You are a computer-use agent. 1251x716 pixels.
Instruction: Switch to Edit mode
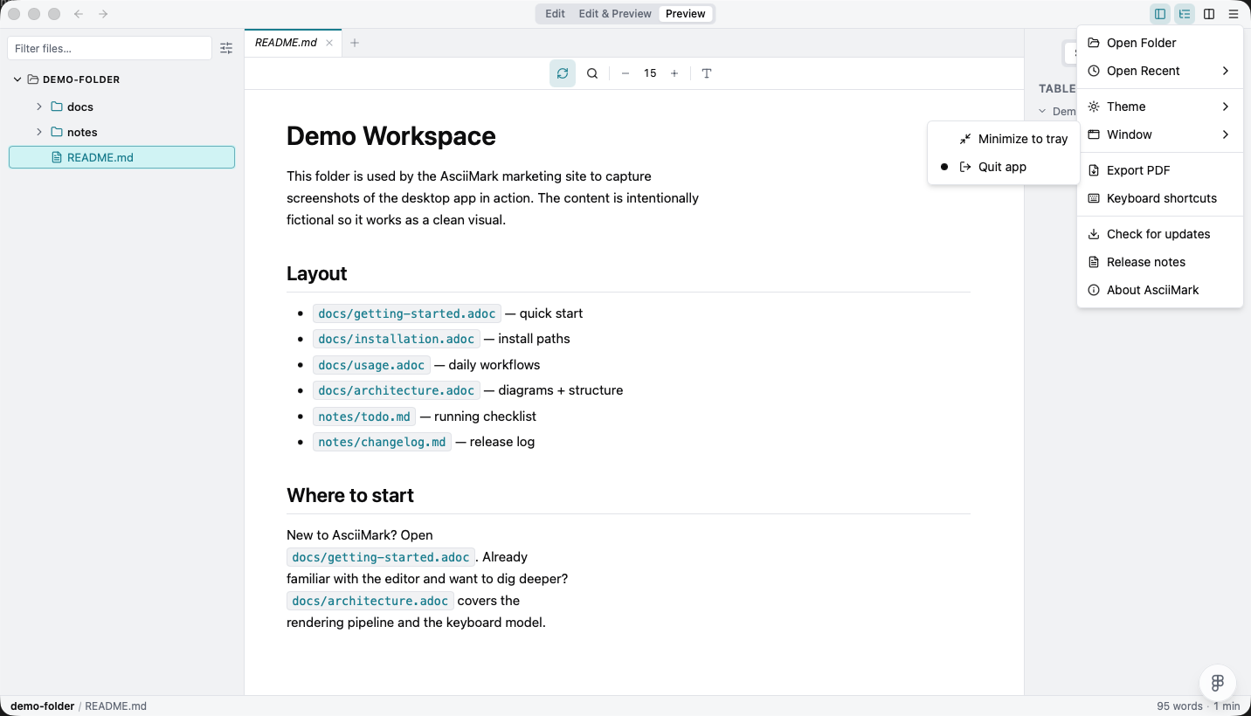coord(555,14)
